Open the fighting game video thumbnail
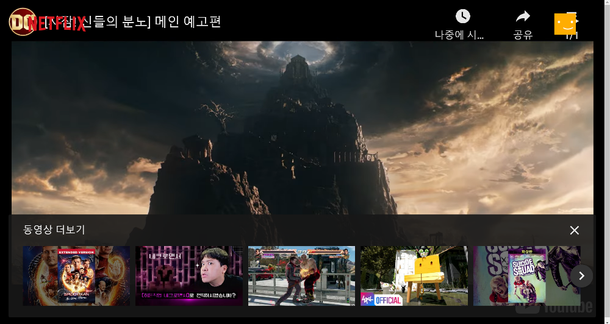The height and width of the screenshot is (324, 610). tap(301, 276)
